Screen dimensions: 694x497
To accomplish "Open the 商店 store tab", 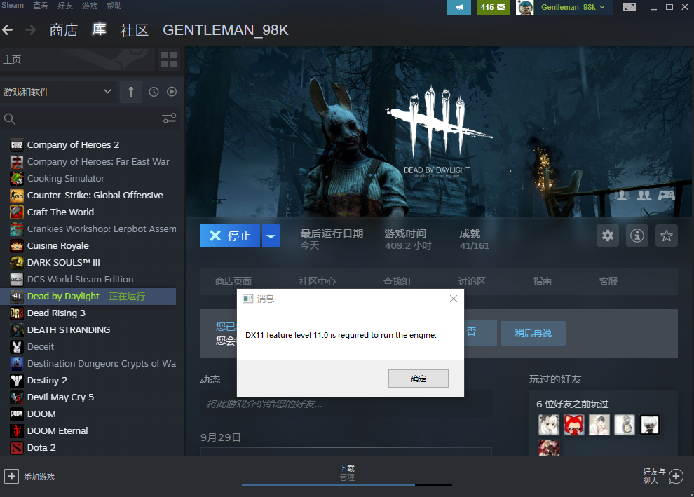I will (x=64, y=30).
